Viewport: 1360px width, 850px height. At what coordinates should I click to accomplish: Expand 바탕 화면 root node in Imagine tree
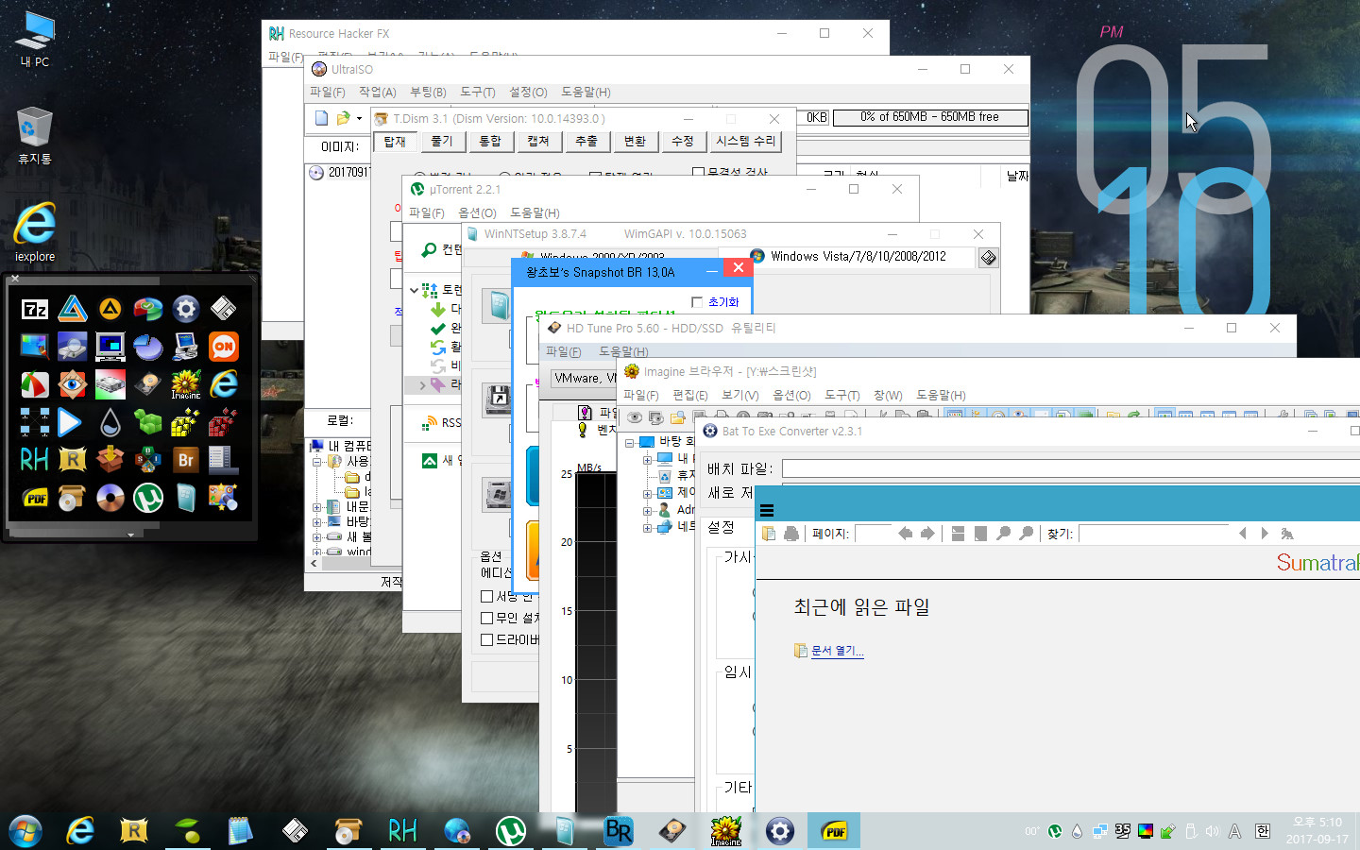(629, 442)
